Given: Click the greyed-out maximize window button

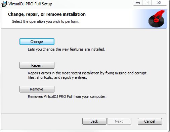Looking at the screenshot, I should (x=147, y=3).
